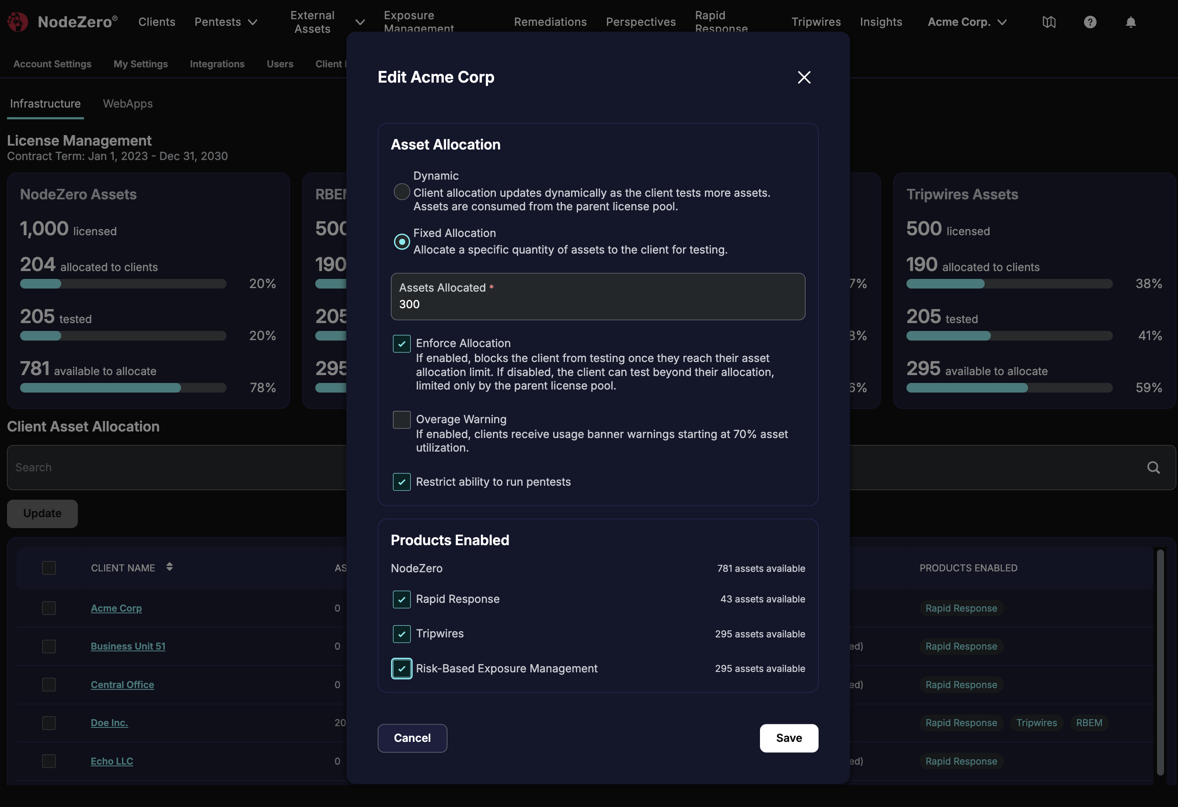Select the Acme Corp row checkbox

tap(49, 608)
